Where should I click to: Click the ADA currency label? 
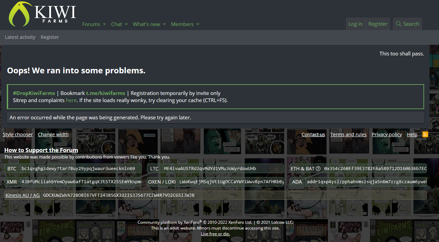(297, 182)
